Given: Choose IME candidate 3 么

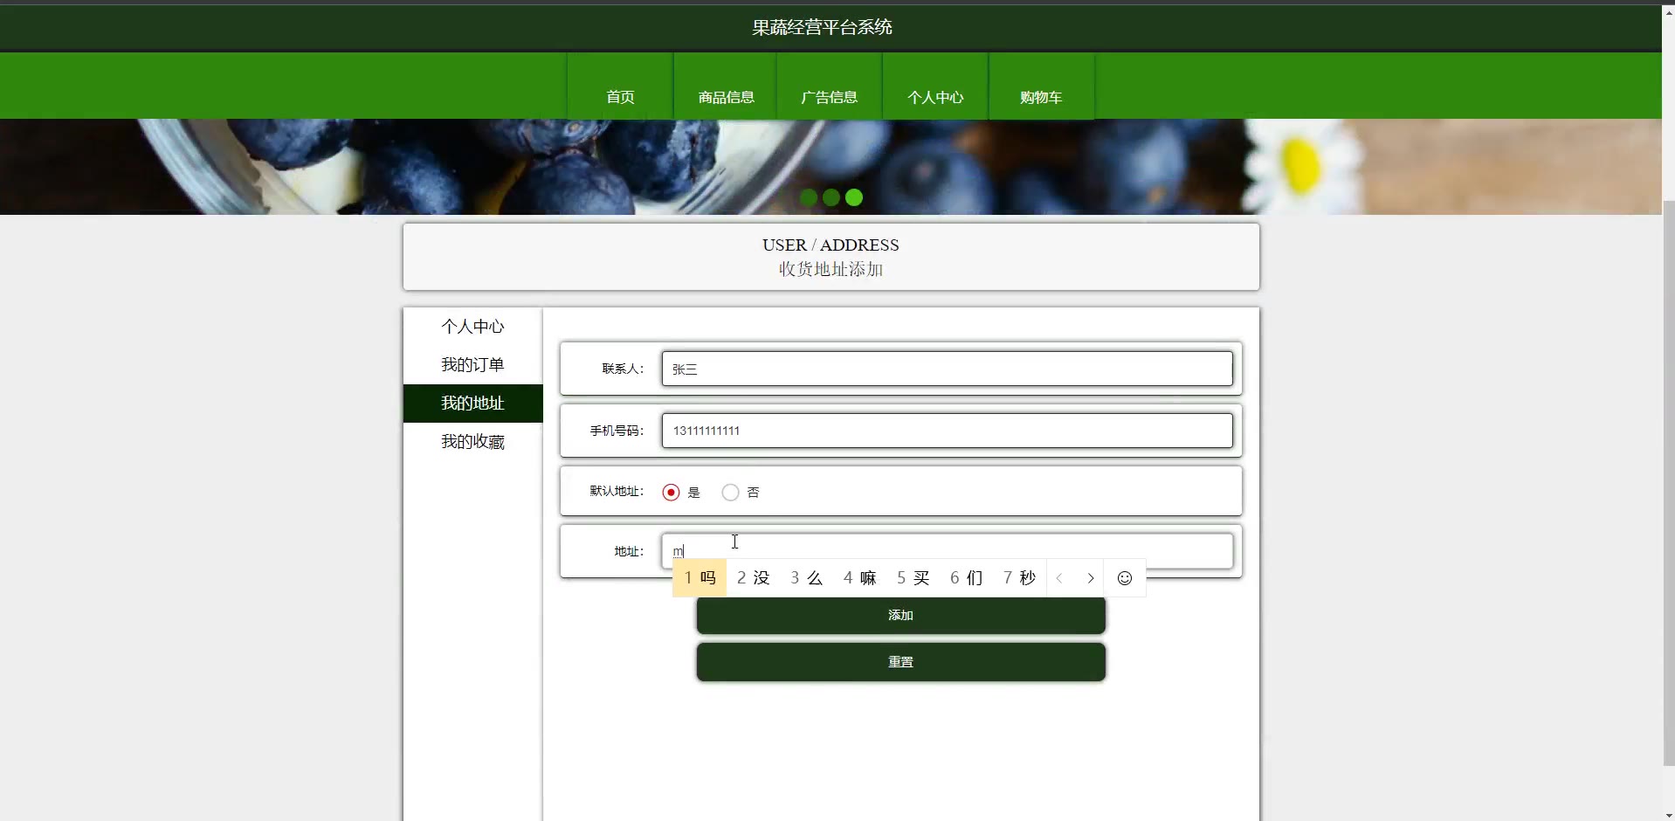Looking at the screenshot, I should [x=806, y=578].
